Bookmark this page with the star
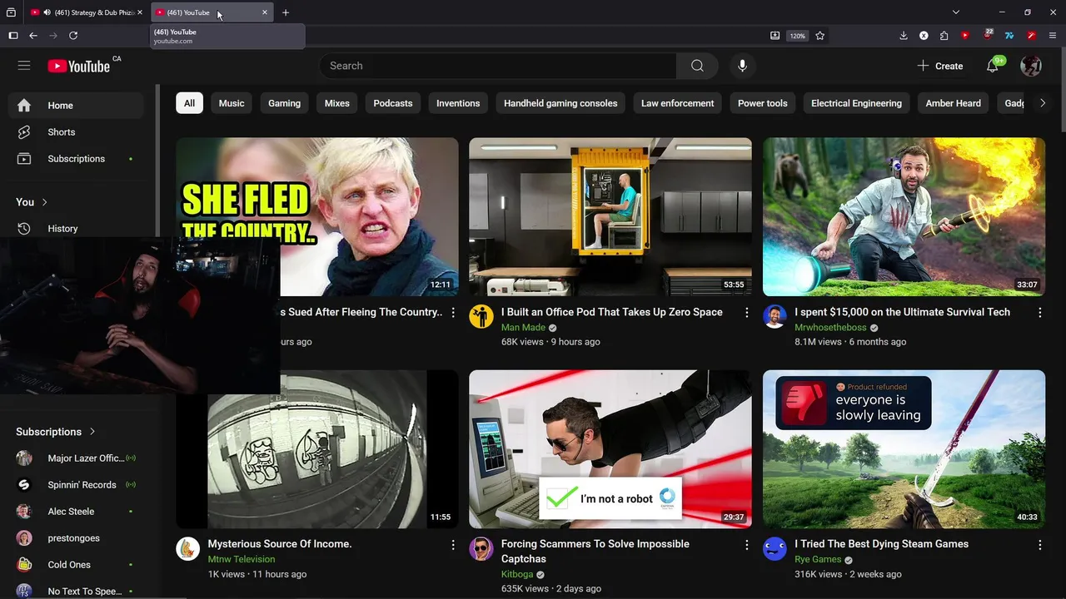 (x=820, y=36)
